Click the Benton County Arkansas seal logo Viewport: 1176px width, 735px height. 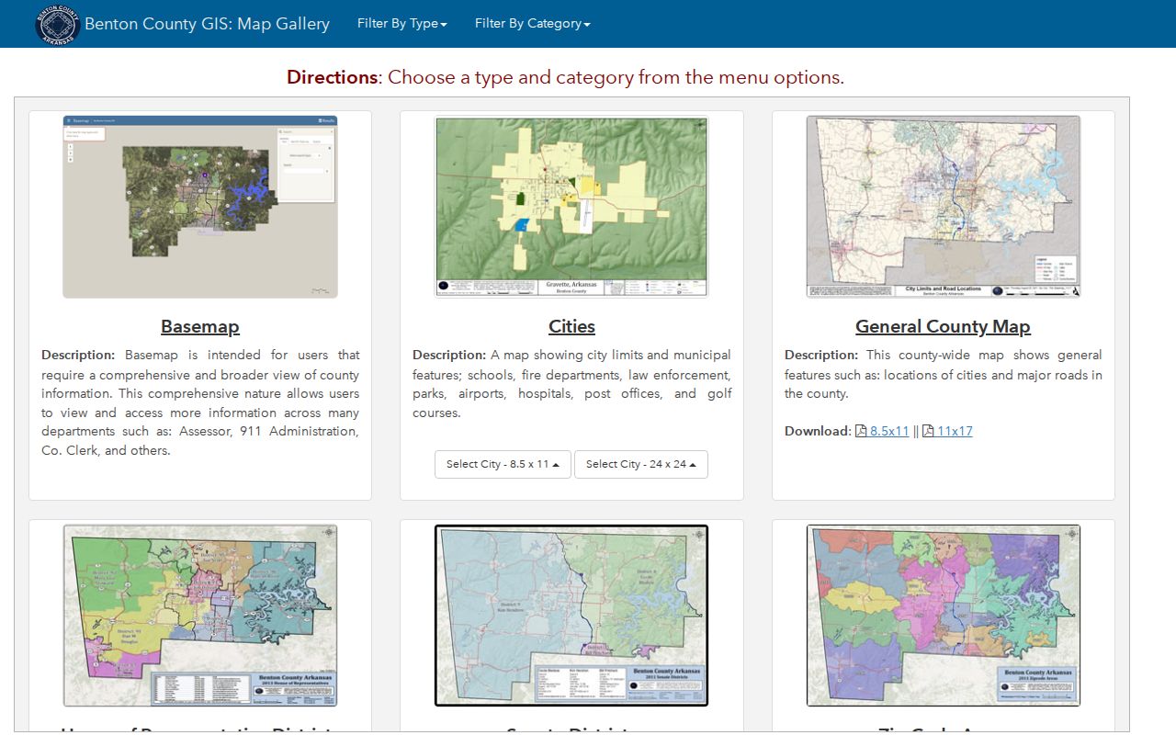pyautogui.click(x=57, y=24)
